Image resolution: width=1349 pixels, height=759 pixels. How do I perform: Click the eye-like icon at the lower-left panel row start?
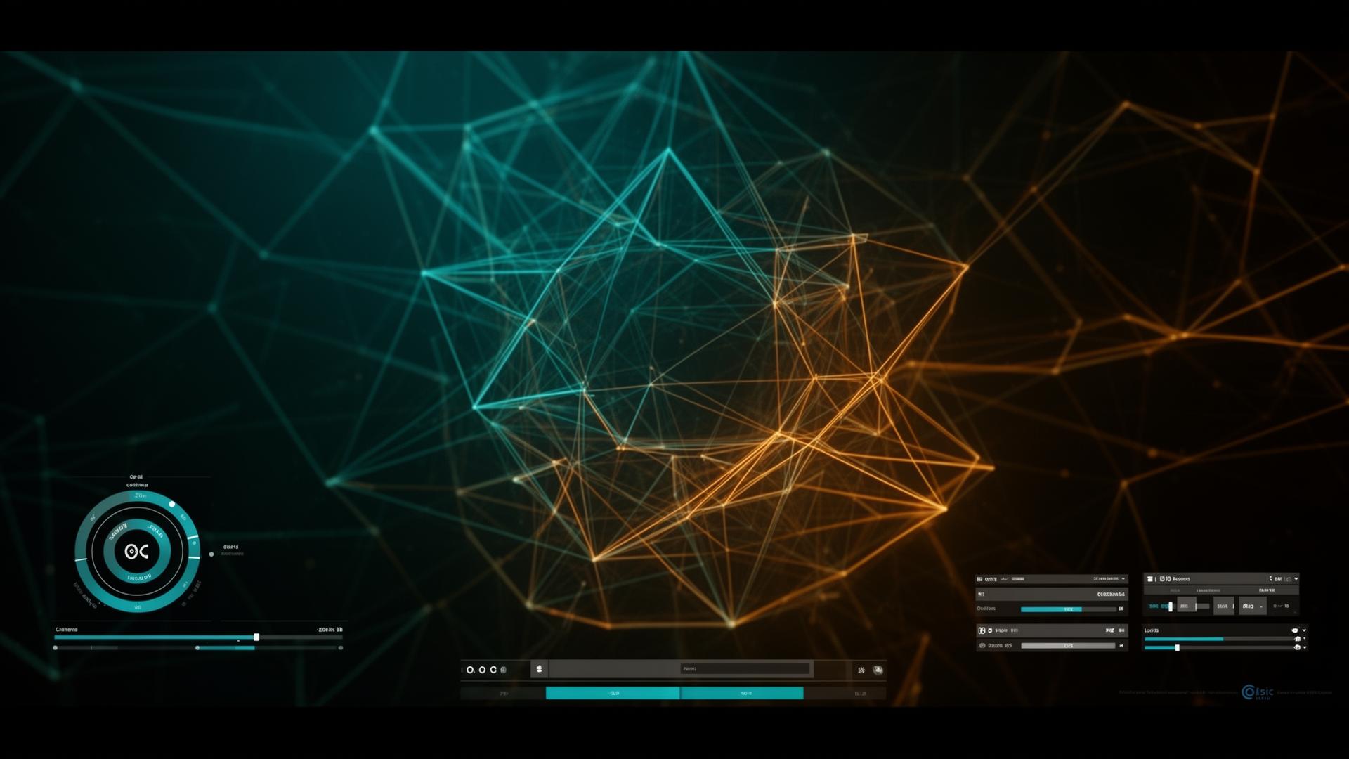click(982, 645)
